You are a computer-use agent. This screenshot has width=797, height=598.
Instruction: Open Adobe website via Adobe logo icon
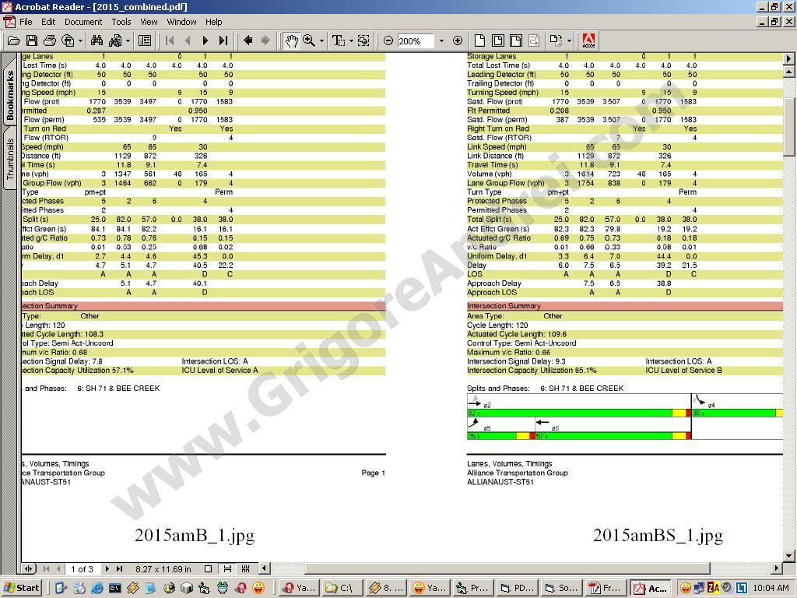(x=588, y=40)
